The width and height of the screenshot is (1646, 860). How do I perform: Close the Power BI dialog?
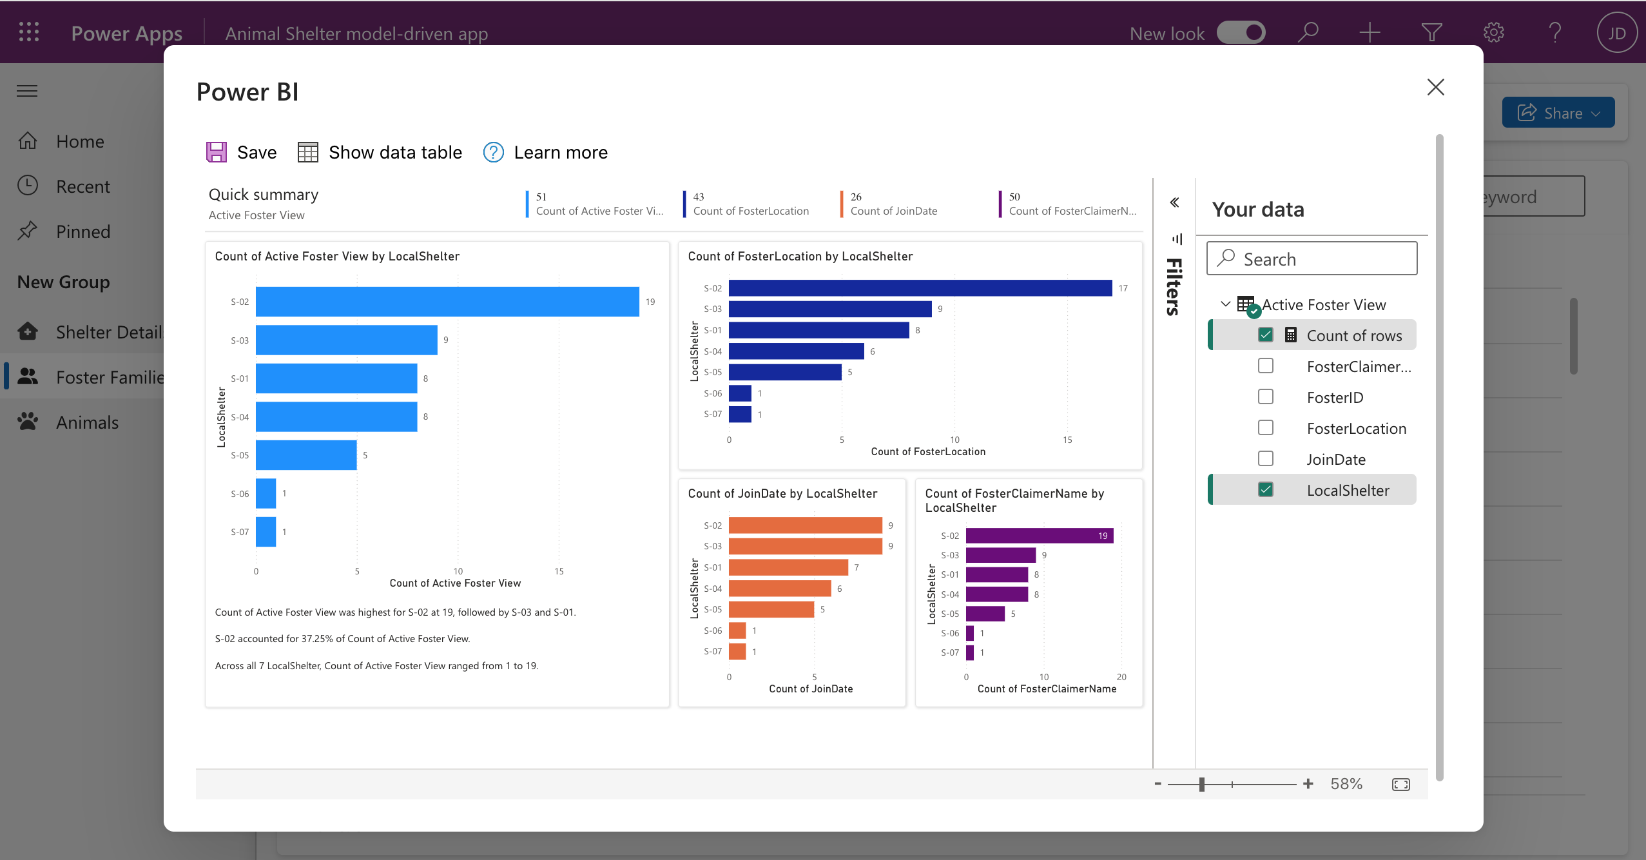pyautogui.click(x=1435, y=87)
